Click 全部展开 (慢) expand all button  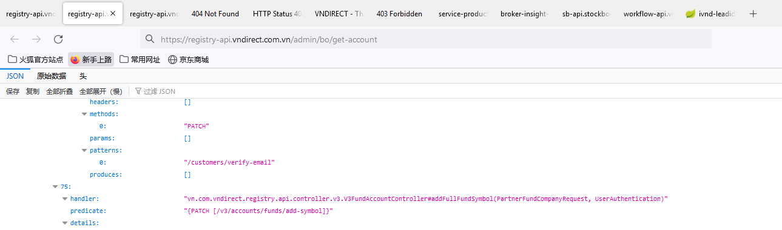[x=101, y=91]
